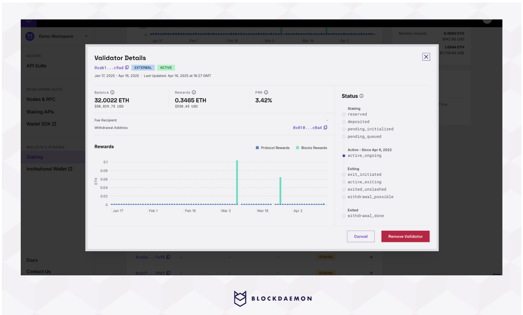Screen dimensions: 523x315
Task: Select the withdrawal_done status radio
Action: pos(344,216)
